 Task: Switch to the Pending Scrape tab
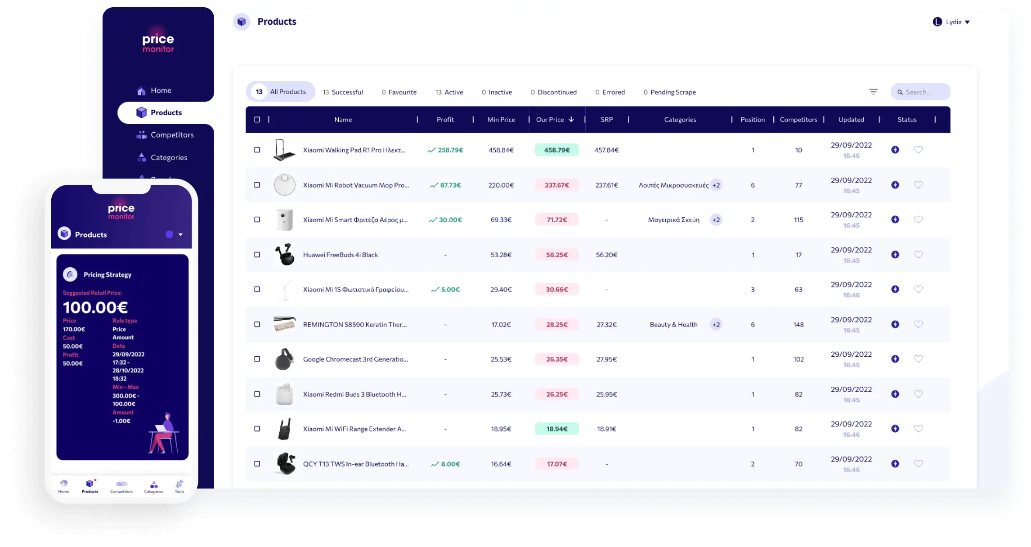pos(669,92)
